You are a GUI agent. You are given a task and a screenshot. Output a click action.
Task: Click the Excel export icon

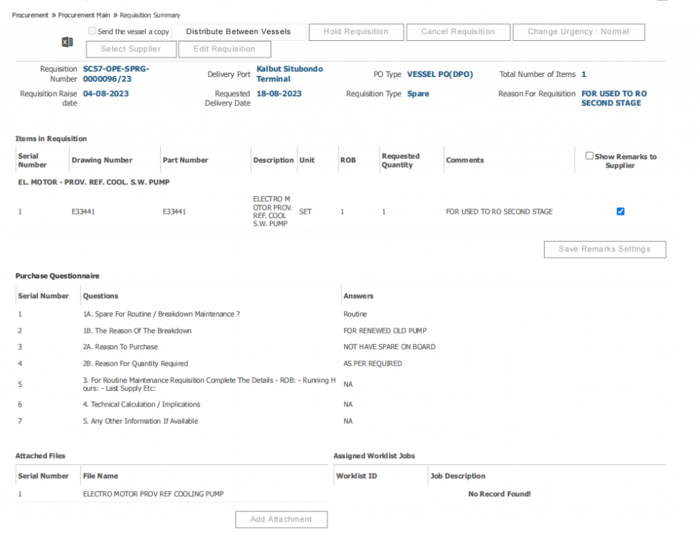click(67, 42)
